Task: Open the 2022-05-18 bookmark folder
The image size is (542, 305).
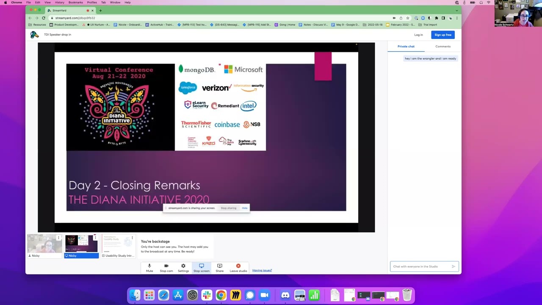Action: pyautogui.click(x=373, y=25)
